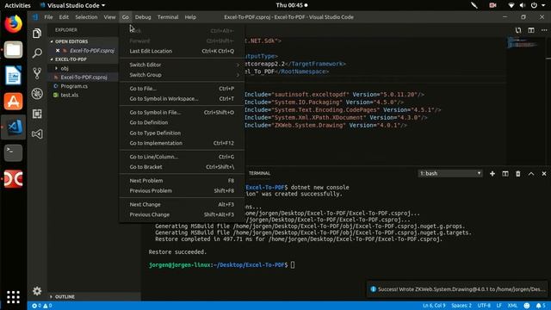Choose Go to Bracket
The height and width of the screenshot is (310, 551).
point(182,167)
